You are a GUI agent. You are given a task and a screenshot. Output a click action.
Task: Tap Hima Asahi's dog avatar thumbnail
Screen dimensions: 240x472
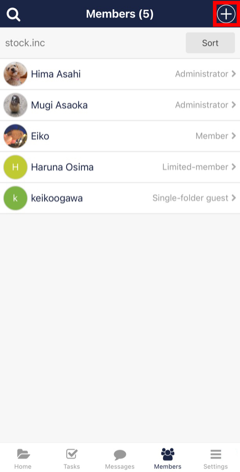pyautogui.click(x=15, y=73)
